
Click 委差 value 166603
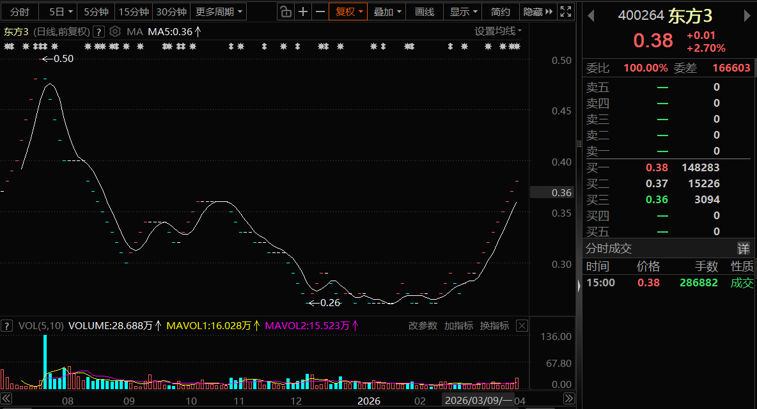[731, 68]
